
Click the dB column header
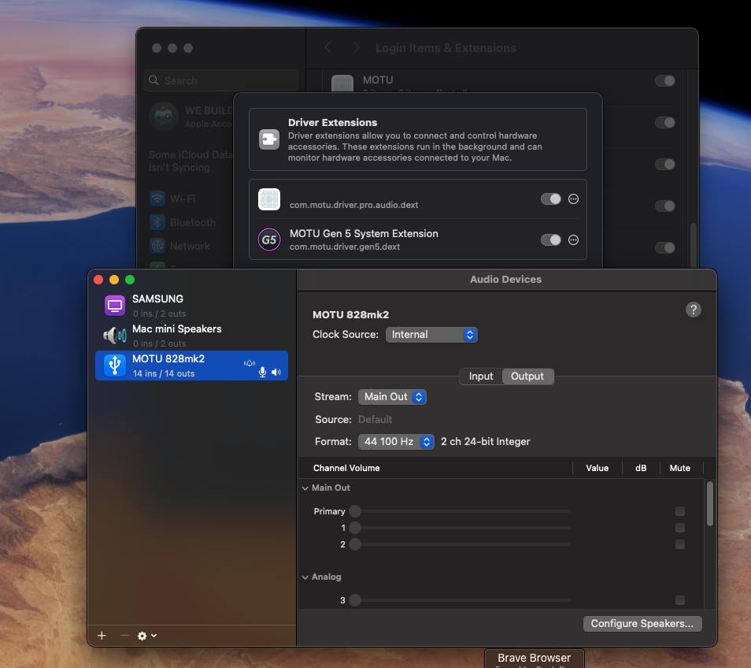tap(641, 468)
